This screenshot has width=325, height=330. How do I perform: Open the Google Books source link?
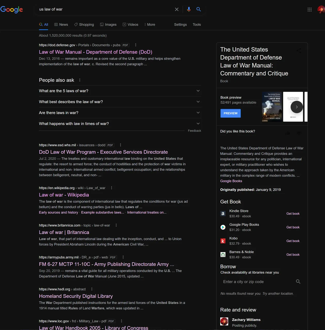231,181
